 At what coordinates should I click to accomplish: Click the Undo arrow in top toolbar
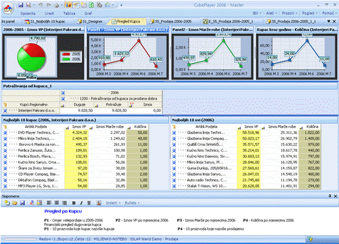pos(40,5)
